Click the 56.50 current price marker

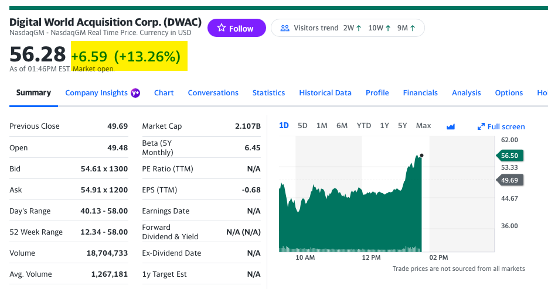point(509,156)
